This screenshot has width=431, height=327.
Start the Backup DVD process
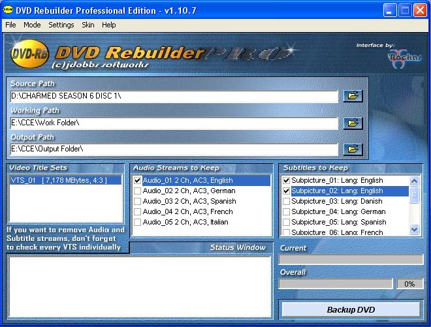(x=351, y=309)
